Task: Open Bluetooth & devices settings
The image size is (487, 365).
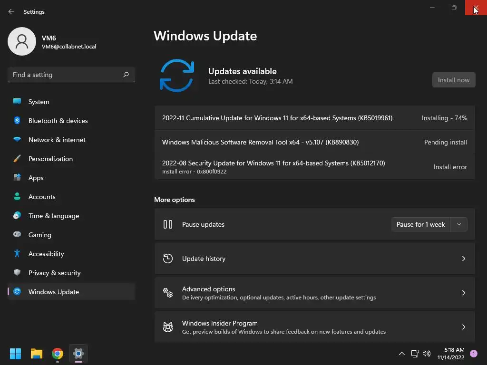Action: coord(71,120)
